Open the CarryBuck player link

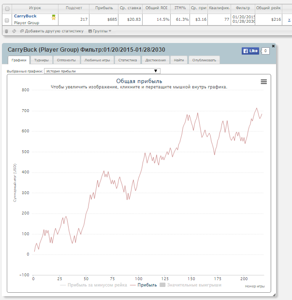tap(25, 16)
